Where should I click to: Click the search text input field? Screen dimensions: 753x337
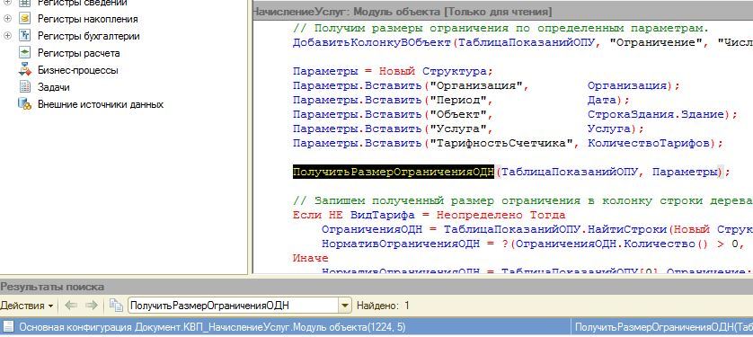[x=234, y=306]
